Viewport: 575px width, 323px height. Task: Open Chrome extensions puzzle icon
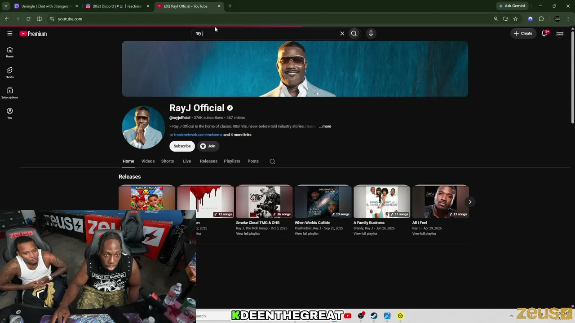pos(541,19)
